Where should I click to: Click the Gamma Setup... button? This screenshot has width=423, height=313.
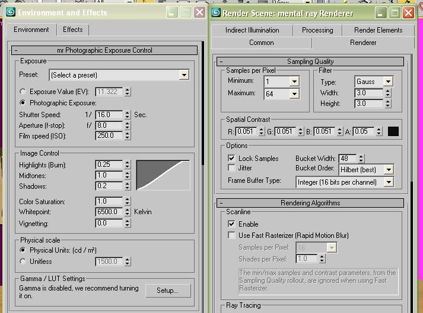168,291
